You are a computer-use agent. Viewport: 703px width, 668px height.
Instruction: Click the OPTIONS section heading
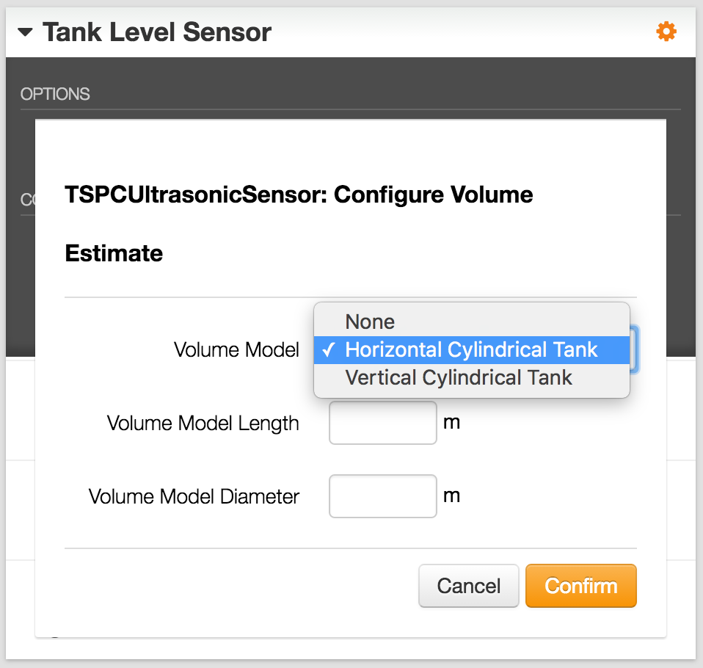pos(55,94)
